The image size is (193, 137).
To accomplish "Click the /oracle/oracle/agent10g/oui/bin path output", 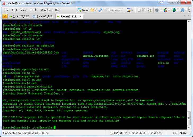I will pos(28,87).
